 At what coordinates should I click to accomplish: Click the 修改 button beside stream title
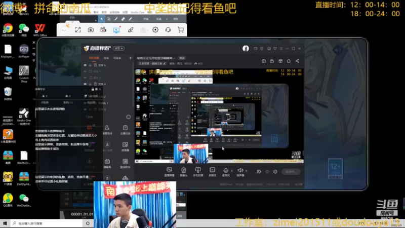pos(182,58)
